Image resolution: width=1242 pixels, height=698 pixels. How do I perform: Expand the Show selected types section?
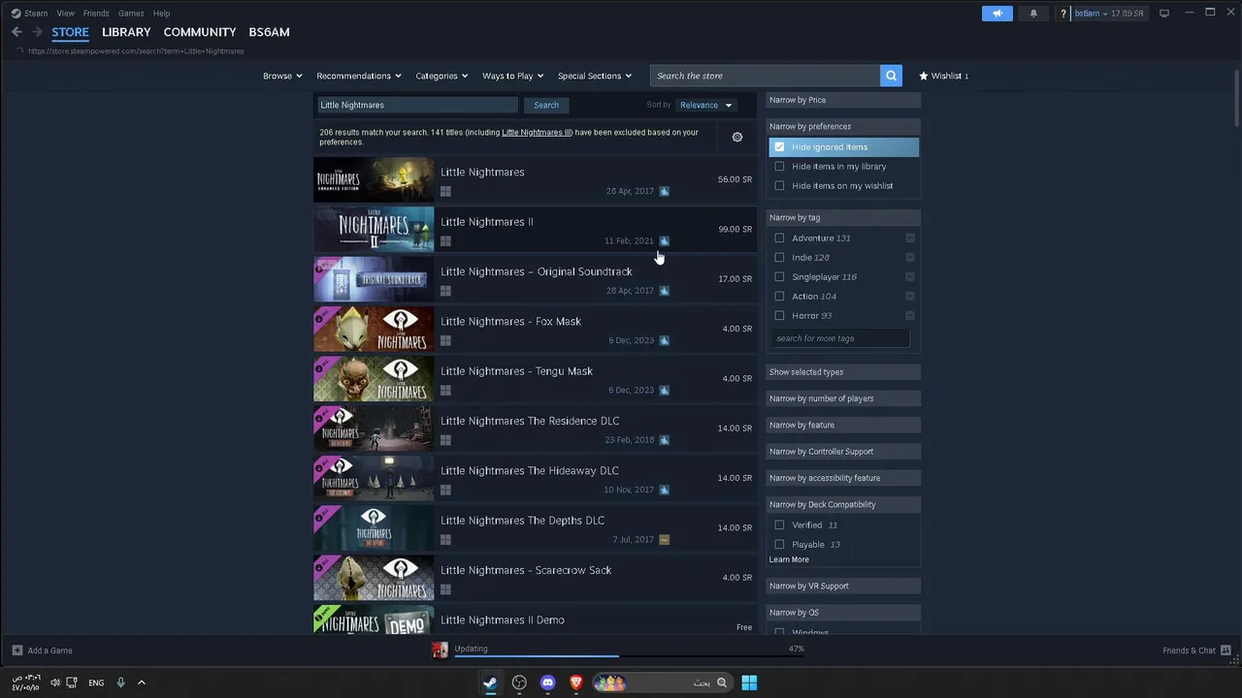tap(844, 372)
